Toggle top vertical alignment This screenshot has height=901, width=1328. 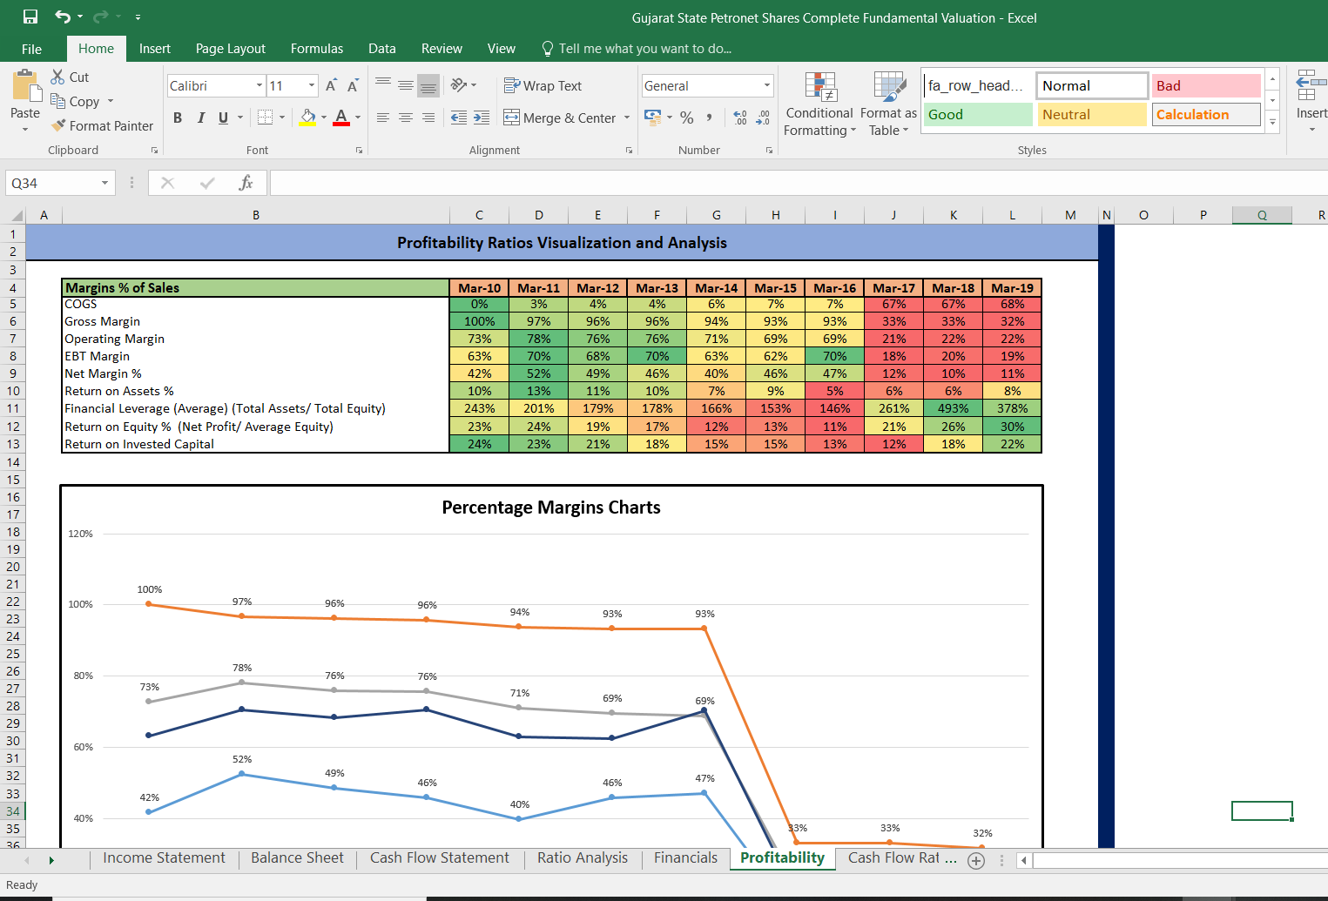(x=383, y=84)
